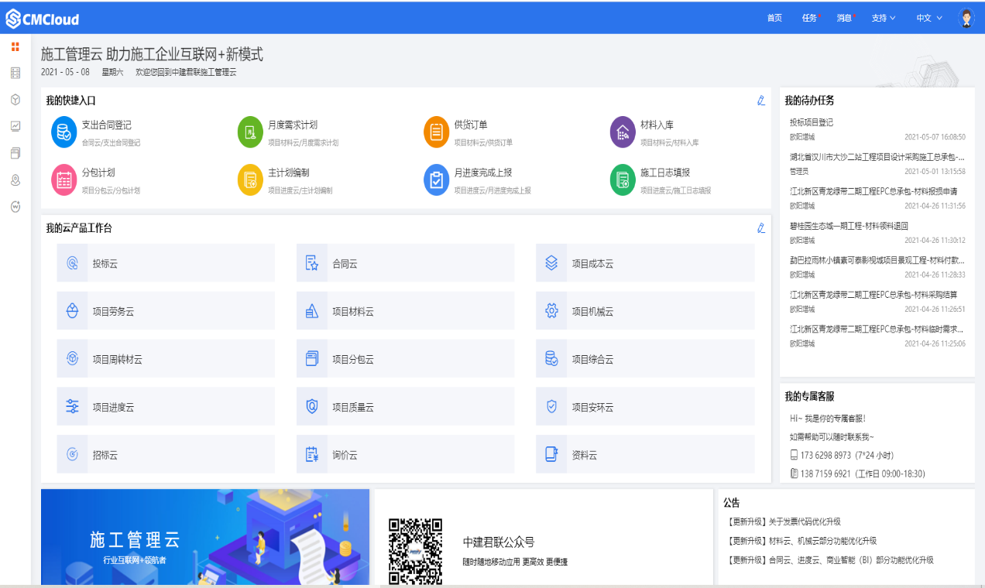Open the 材料报损申请 pending task
The image size is (985, 588).
click(873, 191)
